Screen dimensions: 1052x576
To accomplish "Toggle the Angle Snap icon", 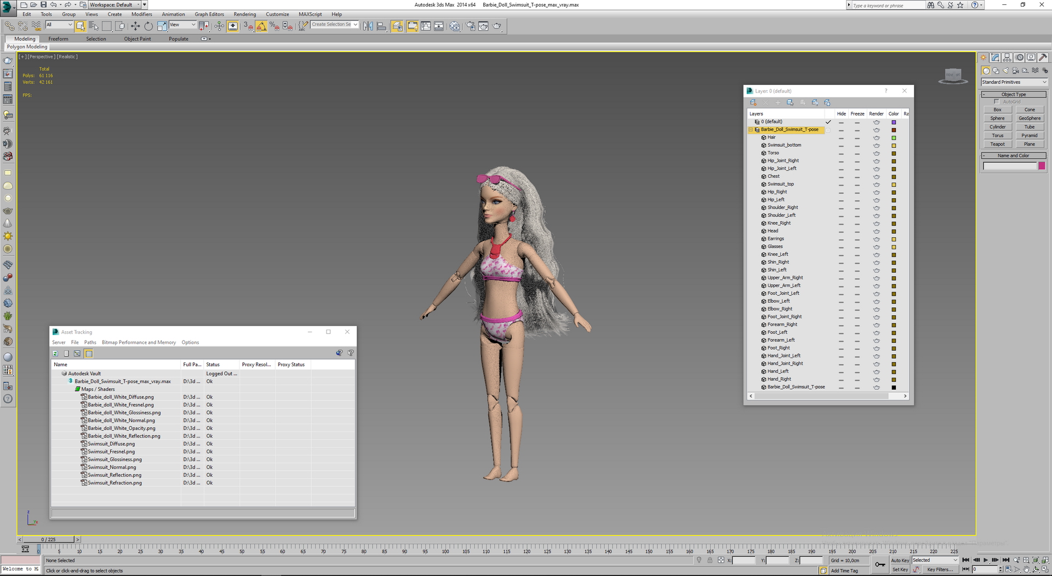I will pyautogui.click(x=261, y=26).
